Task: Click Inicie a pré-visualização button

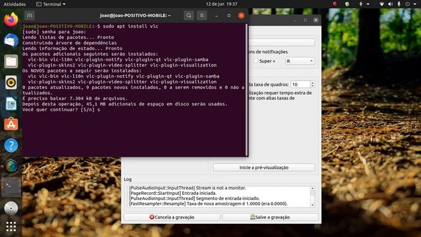Action: pos(264,167)
